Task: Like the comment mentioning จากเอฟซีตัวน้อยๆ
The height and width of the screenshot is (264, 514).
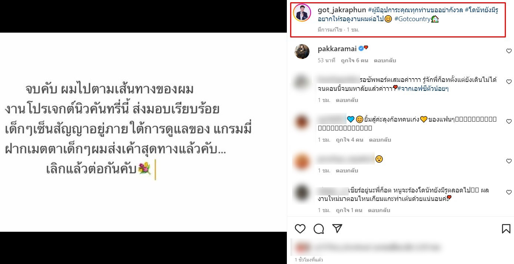Action: [509, 82]
